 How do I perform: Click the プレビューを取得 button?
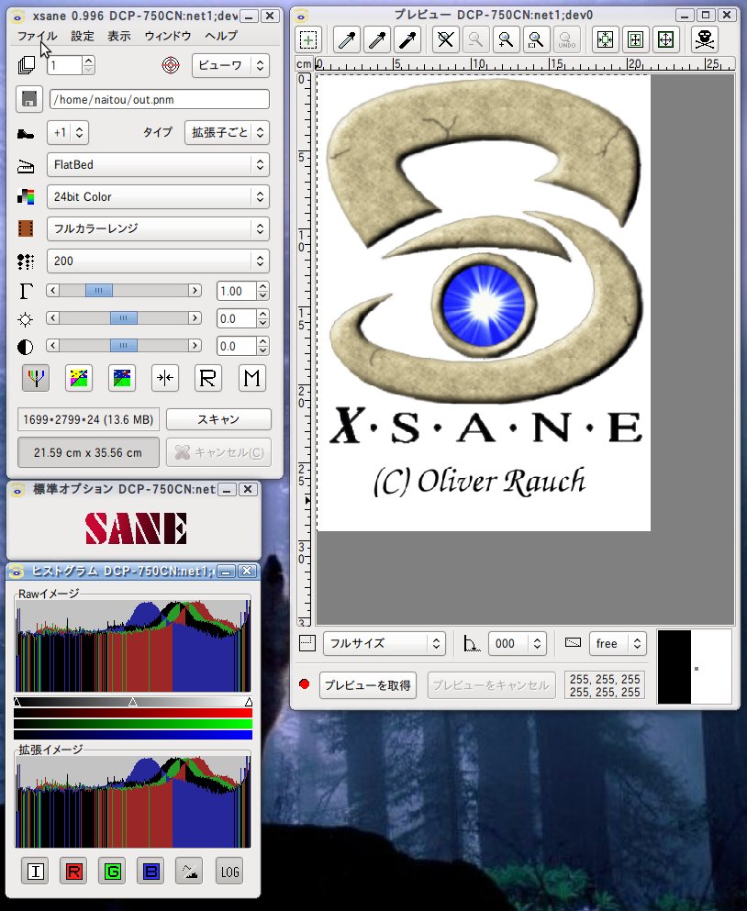click(368, 685)
